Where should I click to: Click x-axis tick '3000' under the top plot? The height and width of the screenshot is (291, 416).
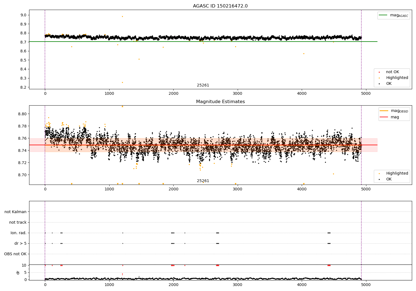point(238,94)
